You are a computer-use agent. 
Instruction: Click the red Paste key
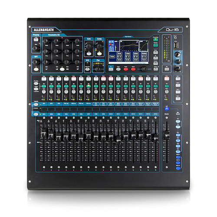click(126, 69)
